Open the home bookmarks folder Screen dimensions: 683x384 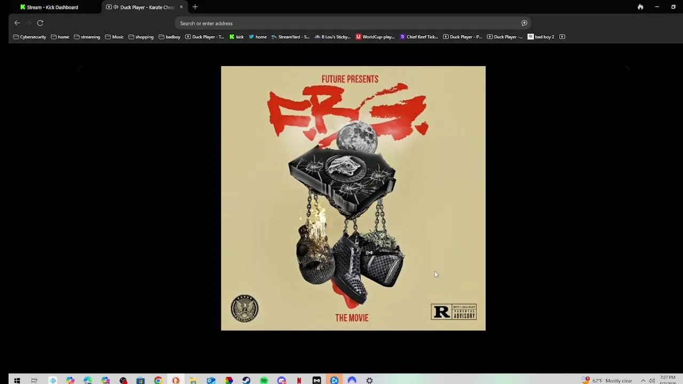click(x=60, y=37)
